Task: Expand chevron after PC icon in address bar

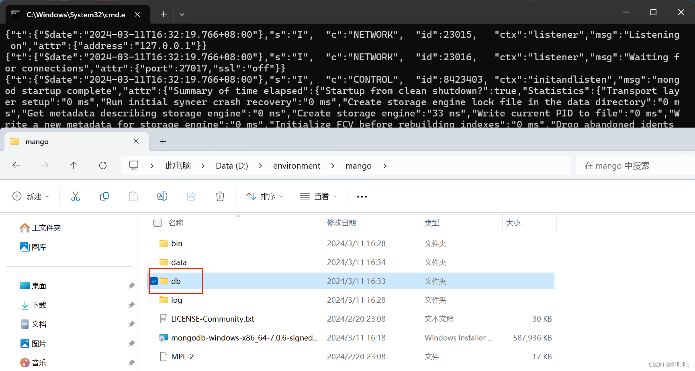Action: [x=152, y=166]
